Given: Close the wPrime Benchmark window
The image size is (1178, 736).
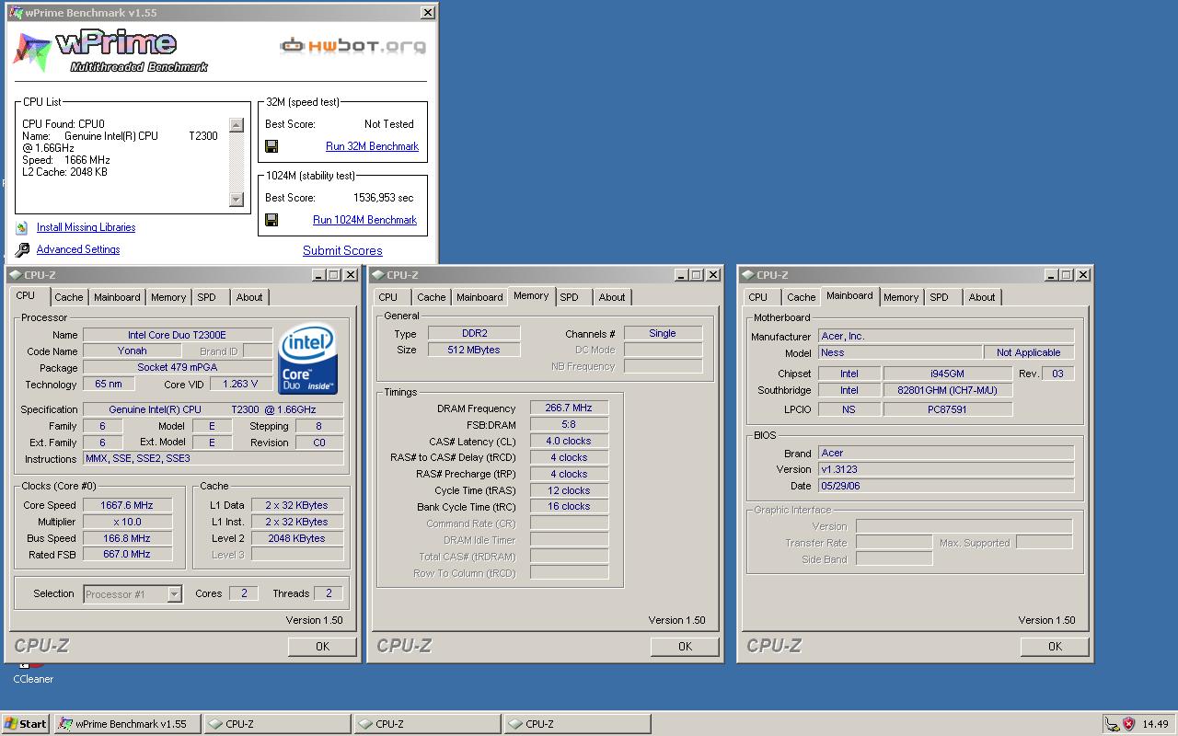Looking at the screenshot, I should [x=428, y=13].
